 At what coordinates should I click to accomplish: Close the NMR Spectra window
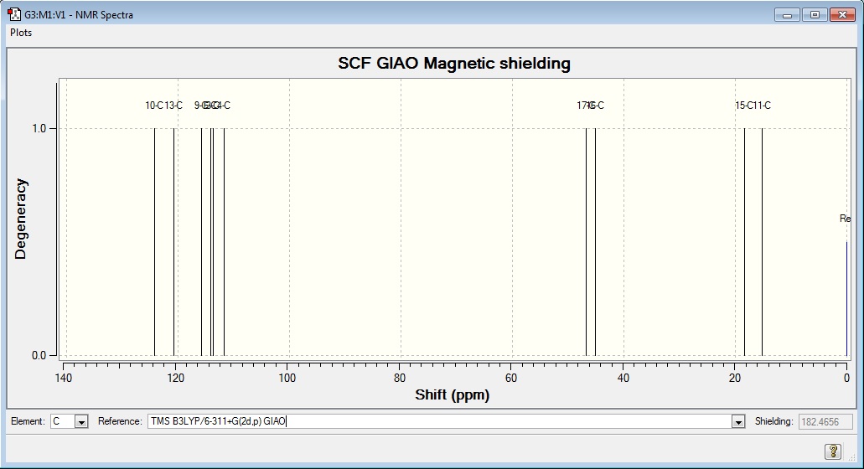pyautogui.click(x=842, y=15)
